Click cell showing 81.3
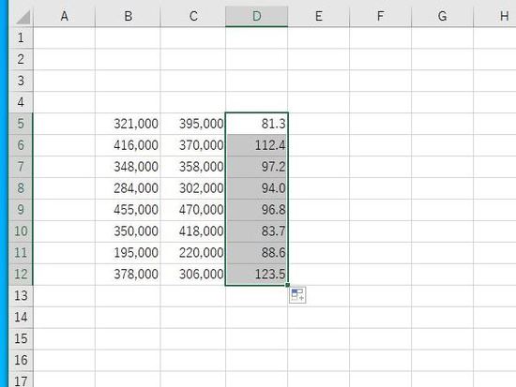The width and height of the screenshot is (516, 387). pos(257,124)
